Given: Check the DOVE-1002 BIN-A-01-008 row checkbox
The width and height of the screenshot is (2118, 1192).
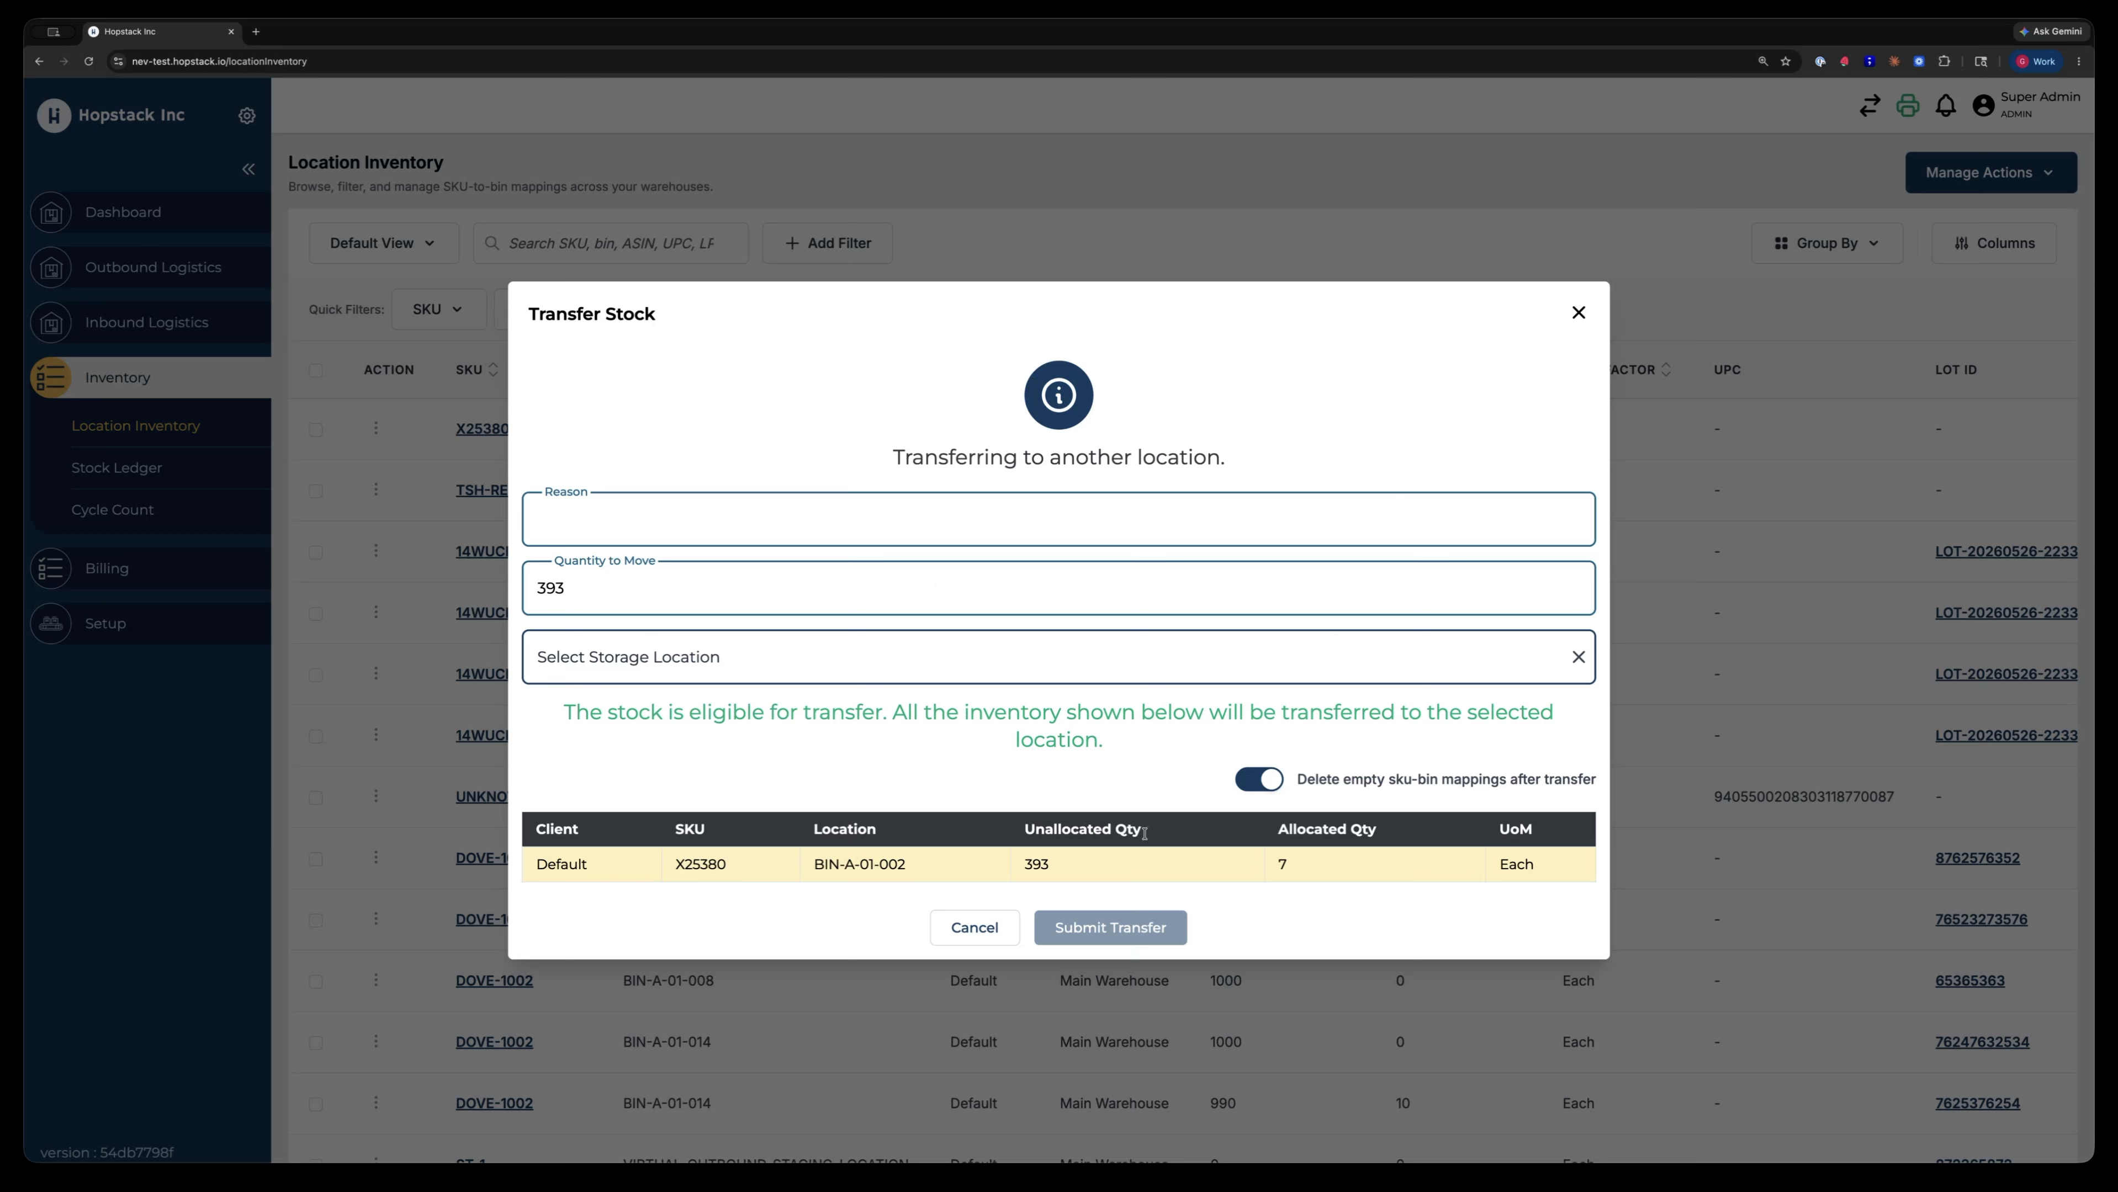Looking at the screenshot, I should click(316, 982).
